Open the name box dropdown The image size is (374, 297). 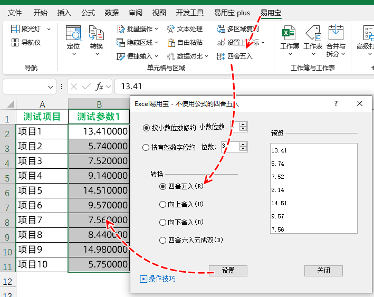click(50, 87)
